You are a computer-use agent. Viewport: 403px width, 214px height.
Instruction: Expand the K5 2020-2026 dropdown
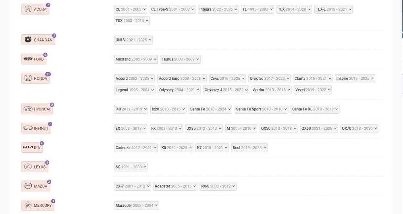(x=177, y=148)
